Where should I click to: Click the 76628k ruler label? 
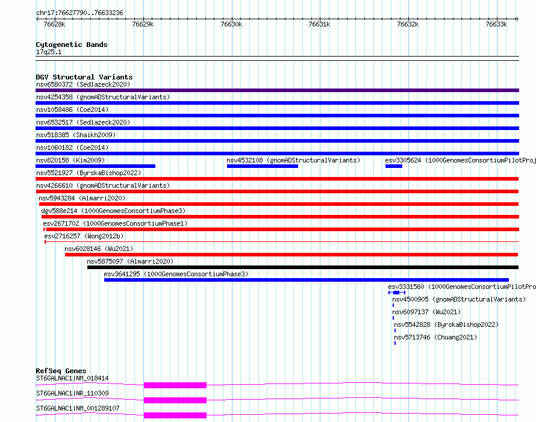click(54, 24)
